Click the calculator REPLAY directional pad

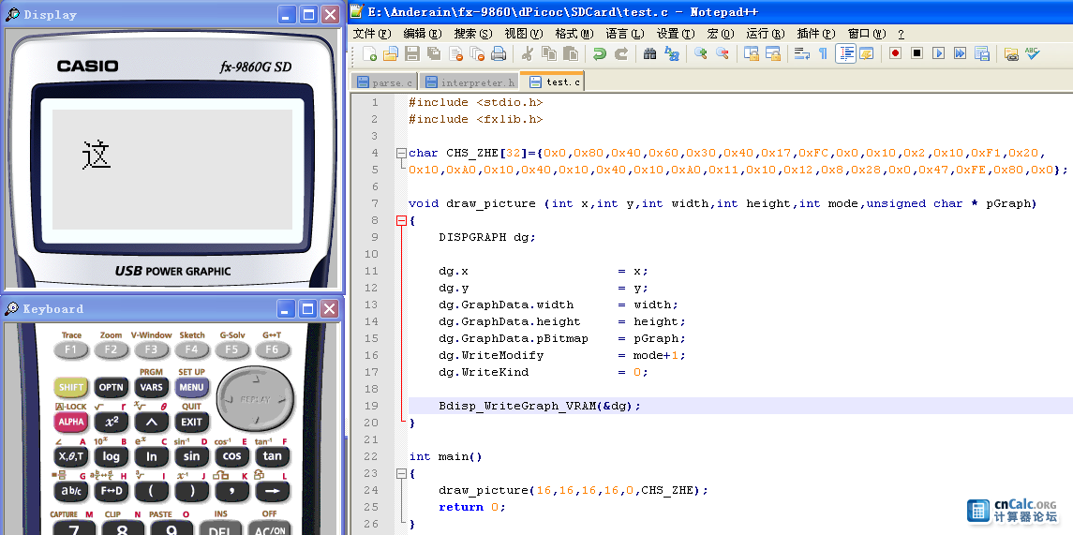coord(256,399)
